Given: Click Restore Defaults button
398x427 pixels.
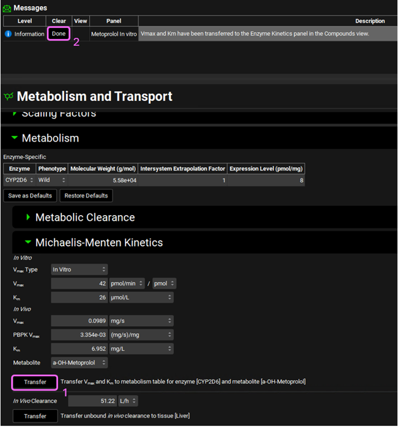Looking at the screenshot, I should tap(86, 195).
